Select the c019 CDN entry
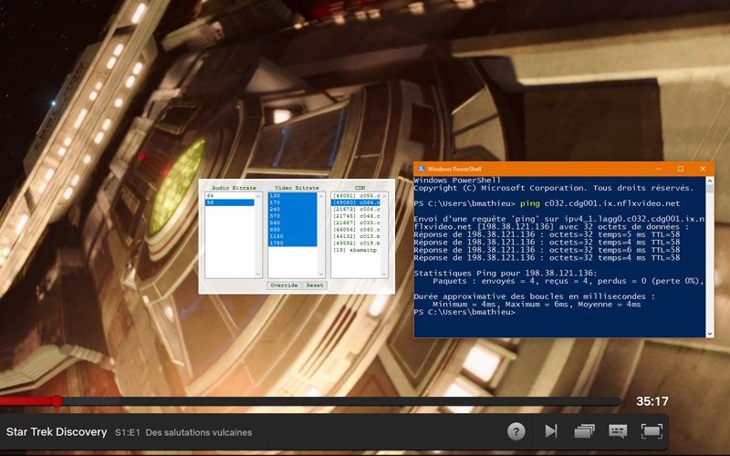The height and width of the screenshot is (456, 730). pyautogui.click(x=356, y=243)
